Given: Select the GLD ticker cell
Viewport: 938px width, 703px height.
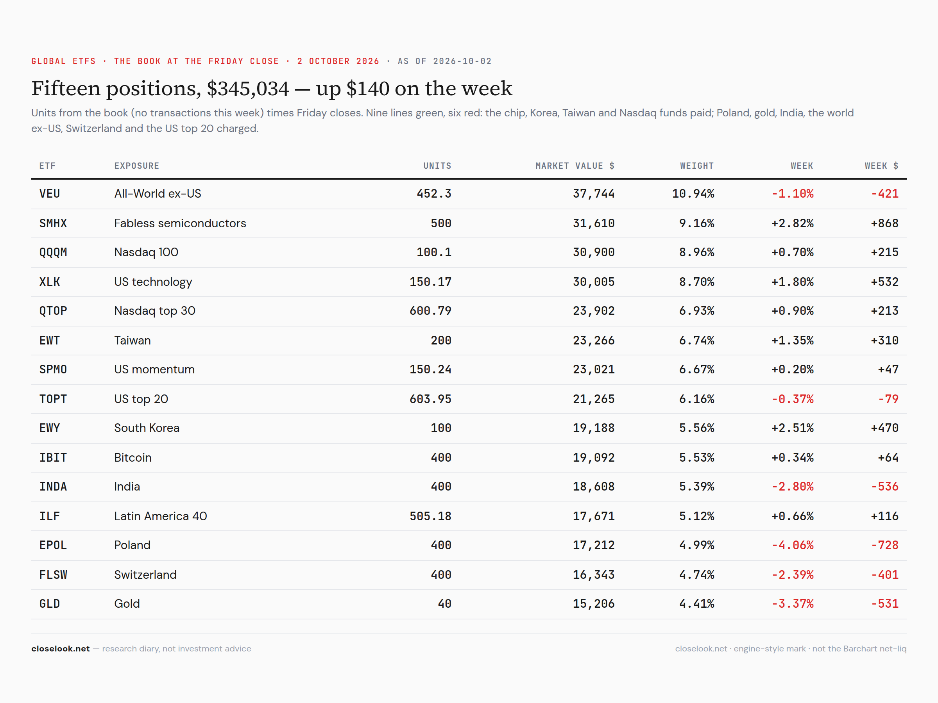Looking at the screenshot, I should [x=50, y=604].
